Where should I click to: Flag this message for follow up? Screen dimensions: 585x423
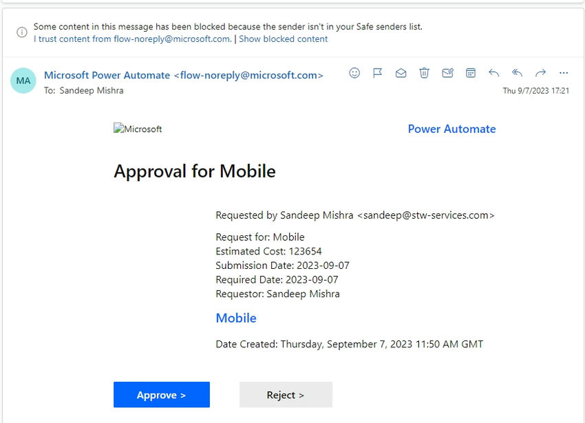click(377, 73)
